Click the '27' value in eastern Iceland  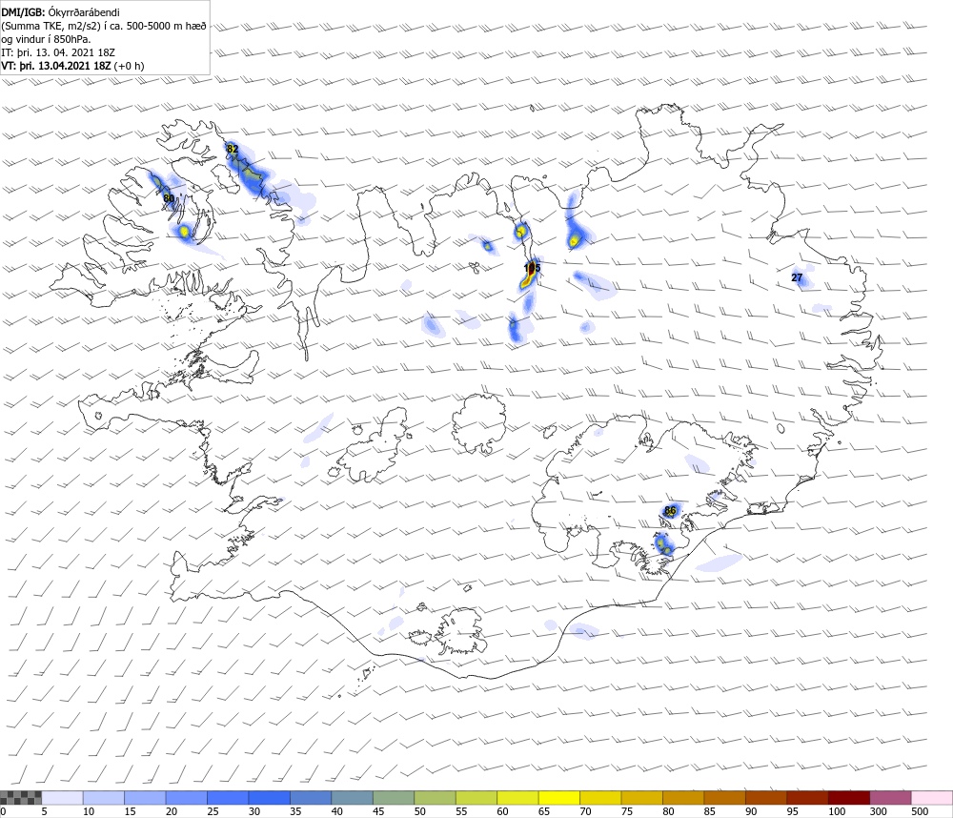797,277
